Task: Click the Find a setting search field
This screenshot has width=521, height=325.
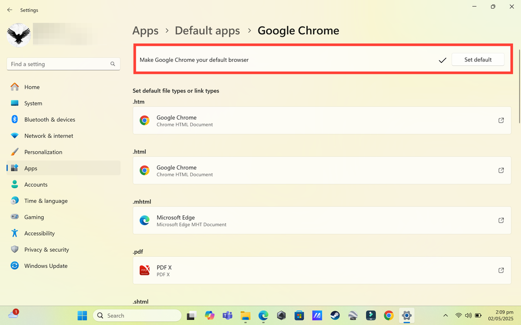Action: point(64,64)
